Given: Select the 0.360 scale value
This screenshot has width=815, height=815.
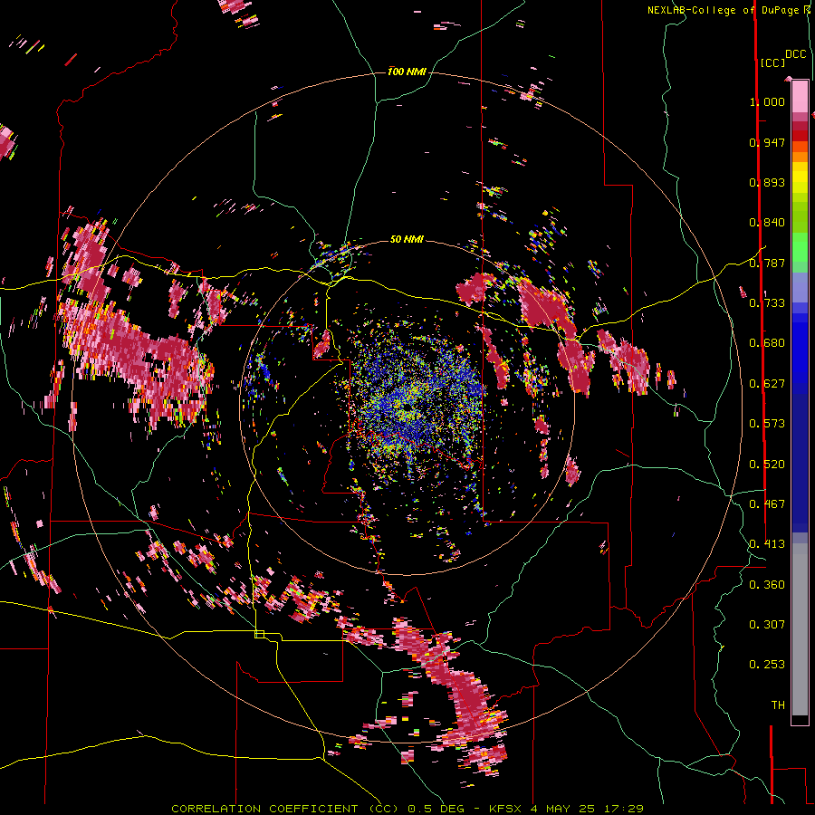Looking at the screenshot, I should 767,585.
